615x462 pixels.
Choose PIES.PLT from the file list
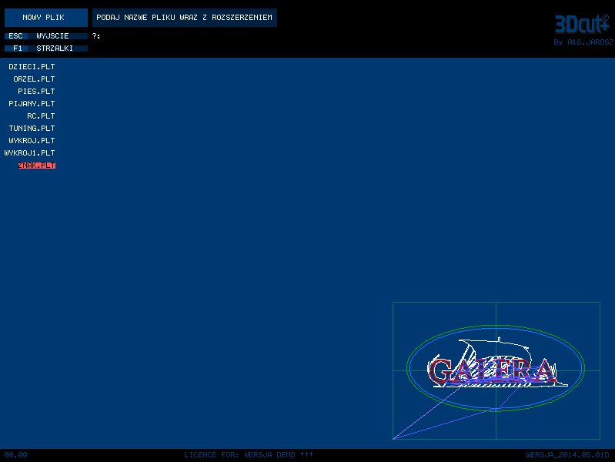click(36, 91)
